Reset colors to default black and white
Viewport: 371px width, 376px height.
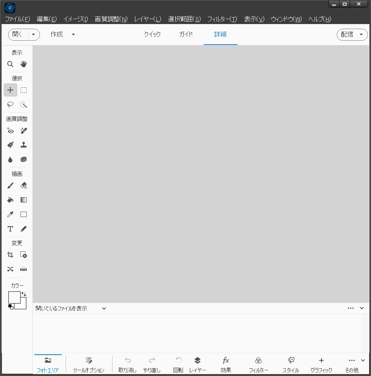11,307
